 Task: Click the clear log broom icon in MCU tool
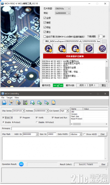click(102, 49)
